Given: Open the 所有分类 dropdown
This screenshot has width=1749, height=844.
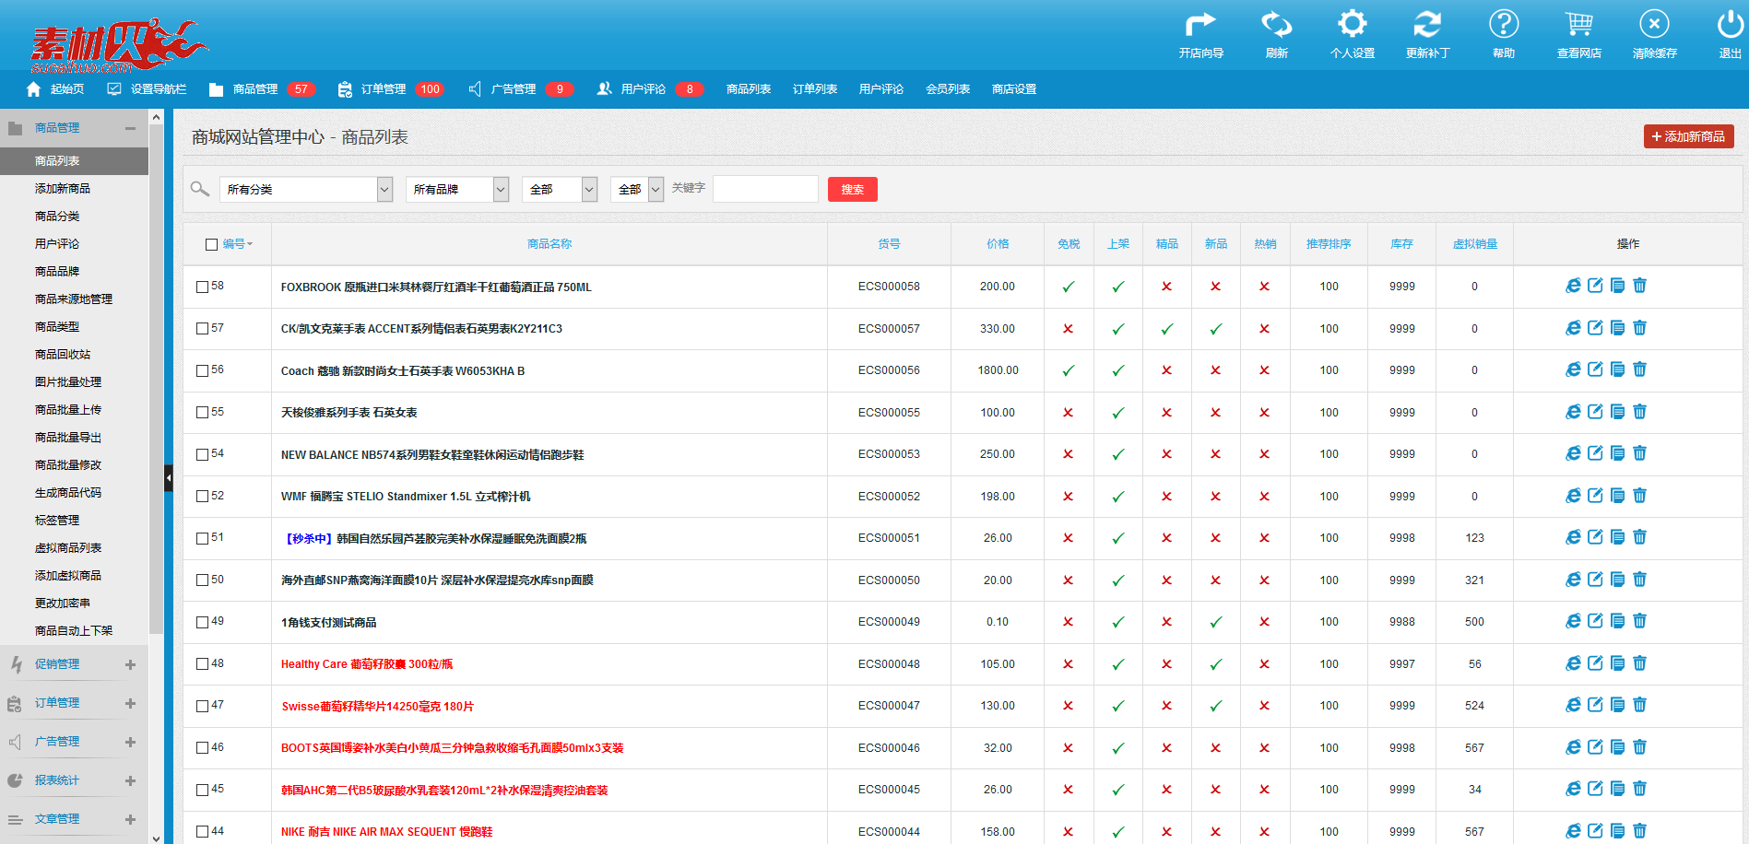Looking at the screenshot, I should point(306,189).
